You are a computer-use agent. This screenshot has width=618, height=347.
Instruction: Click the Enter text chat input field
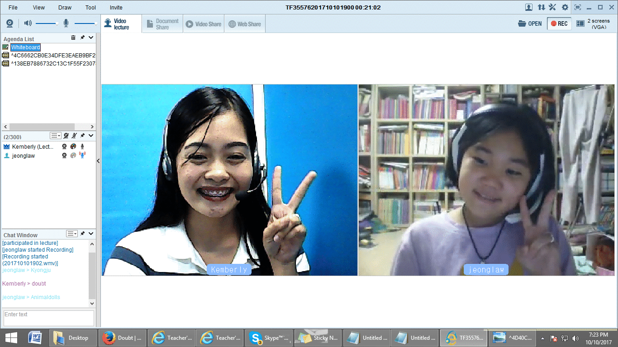pos(49,318)
